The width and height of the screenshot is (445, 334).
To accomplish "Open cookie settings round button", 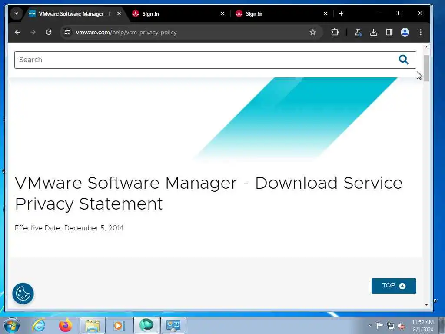I will point(23,294).
